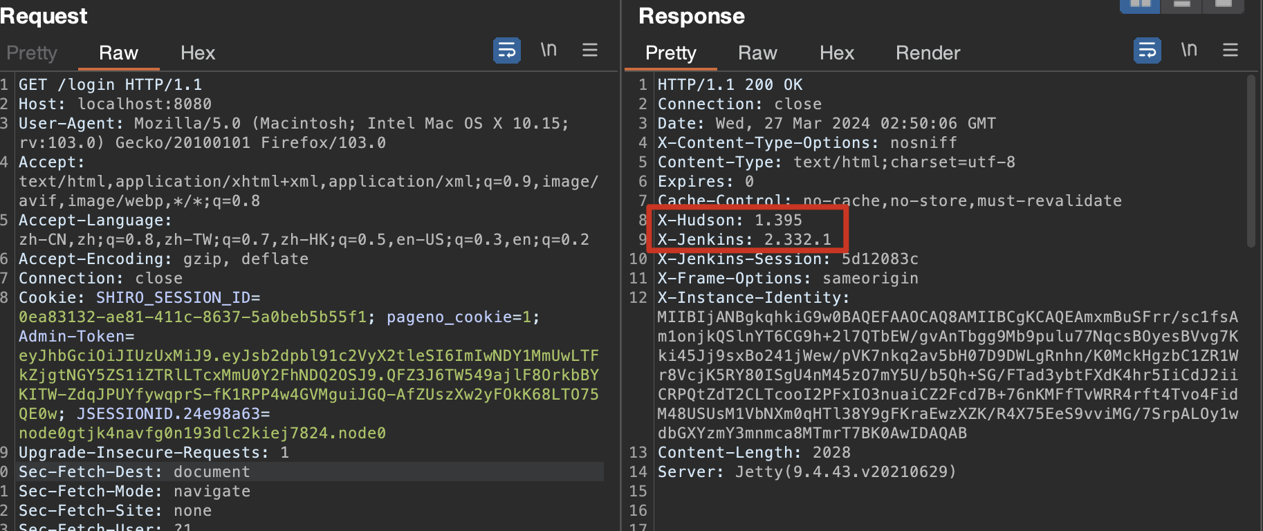Screen dimensions: 1263x531
Task: Select the side-by-side layout icon
Action: pyautogui.click(x=1140, y=6)
